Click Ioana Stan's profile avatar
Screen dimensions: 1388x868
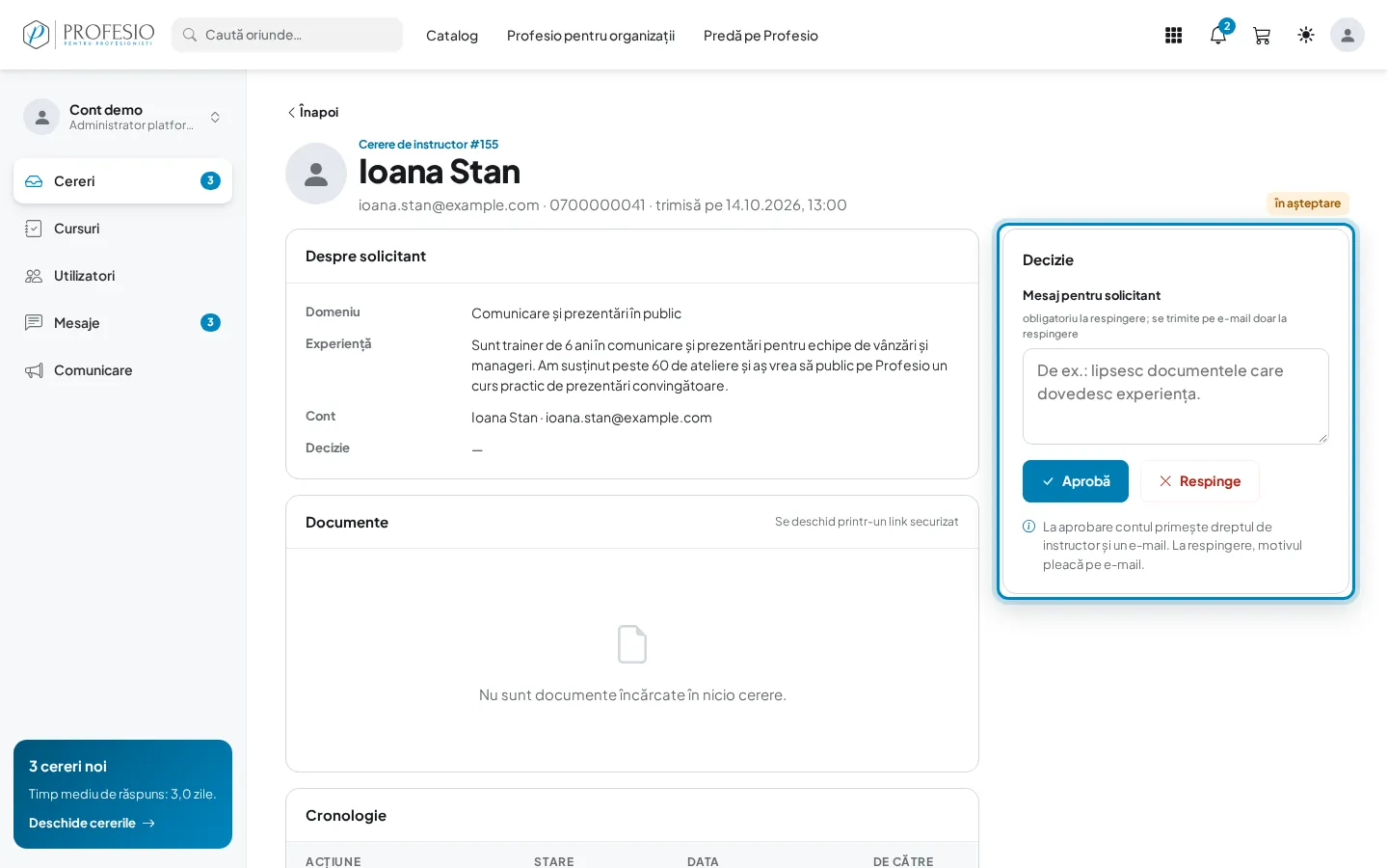pos(316,174)
